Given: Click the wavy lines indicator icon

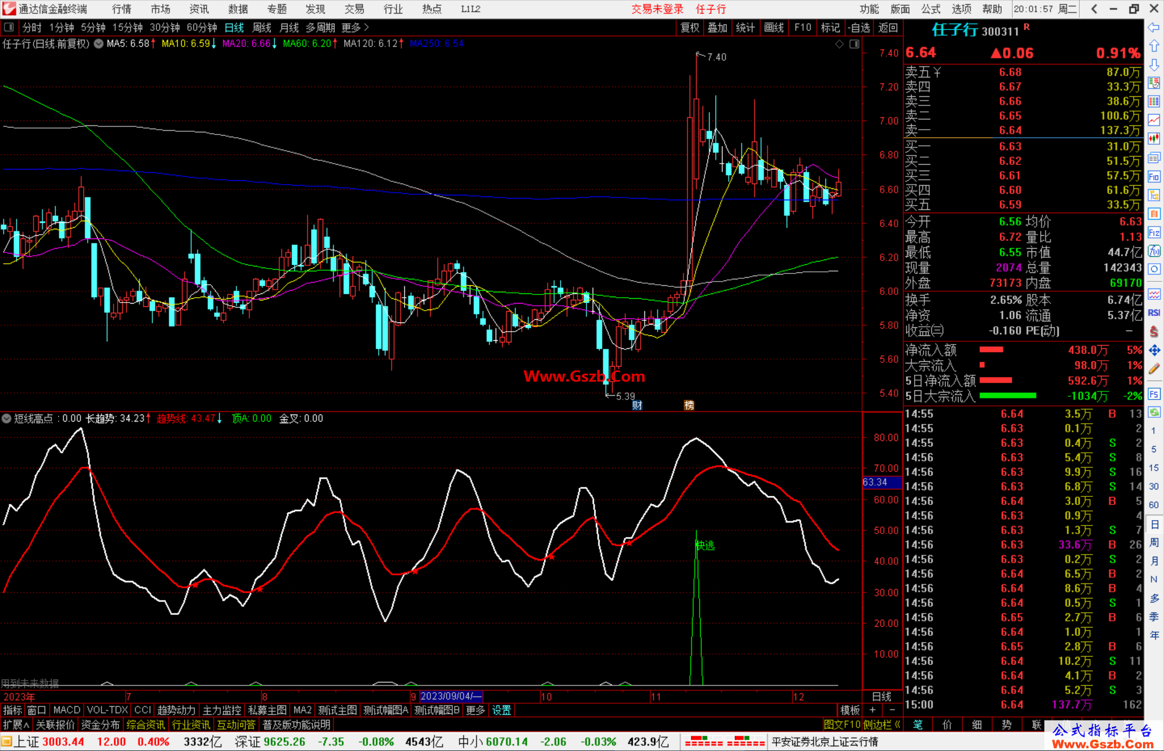Looking at the screenshot, I should tap(1154, 294).
